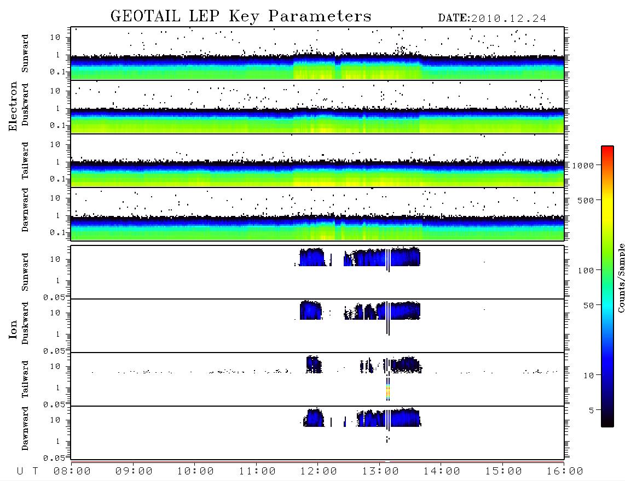625x481 pixels.
Task: Select the Electron 'Tailward' panel label
Action: [x=25, y=161]
